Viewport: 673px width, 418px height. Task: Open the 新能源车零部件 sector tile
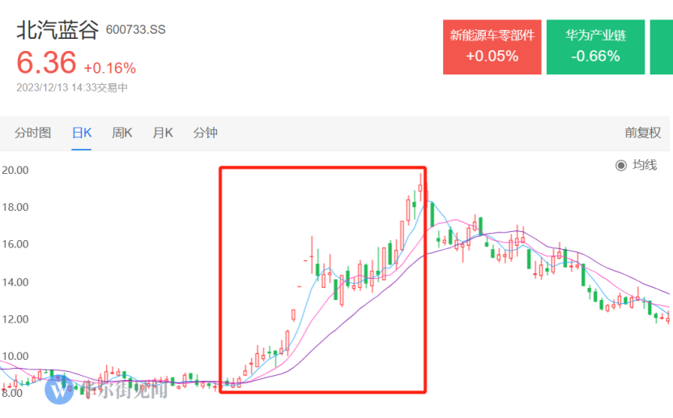(492, 47)
